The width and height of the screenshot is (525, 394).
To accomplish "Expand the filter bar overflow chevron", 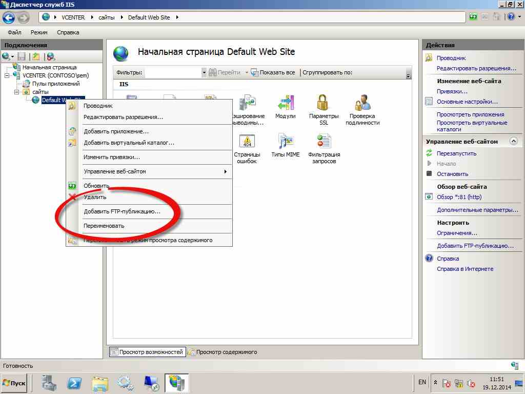I will click(408, 76).
